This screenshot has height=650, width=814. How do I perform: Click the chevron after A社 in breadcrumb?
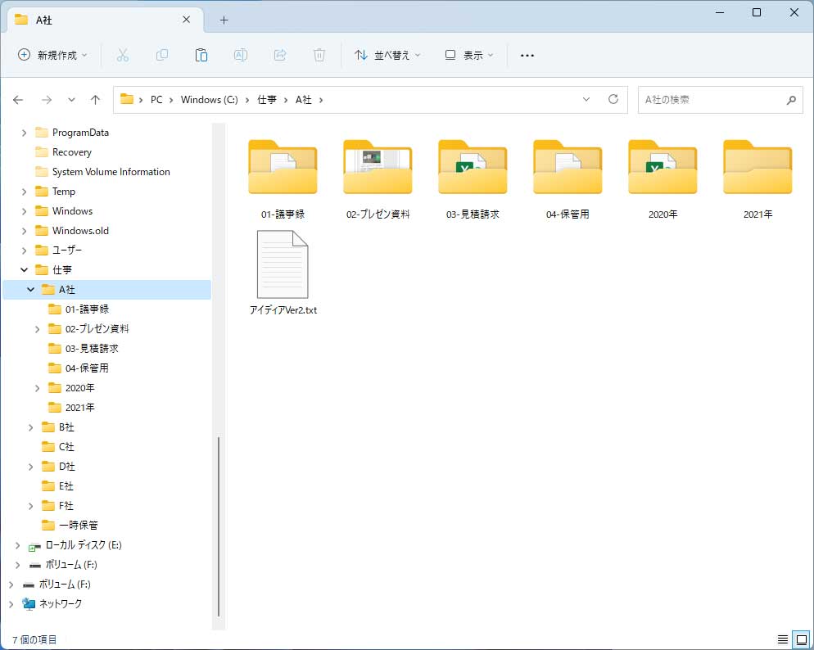coord(321,100)
